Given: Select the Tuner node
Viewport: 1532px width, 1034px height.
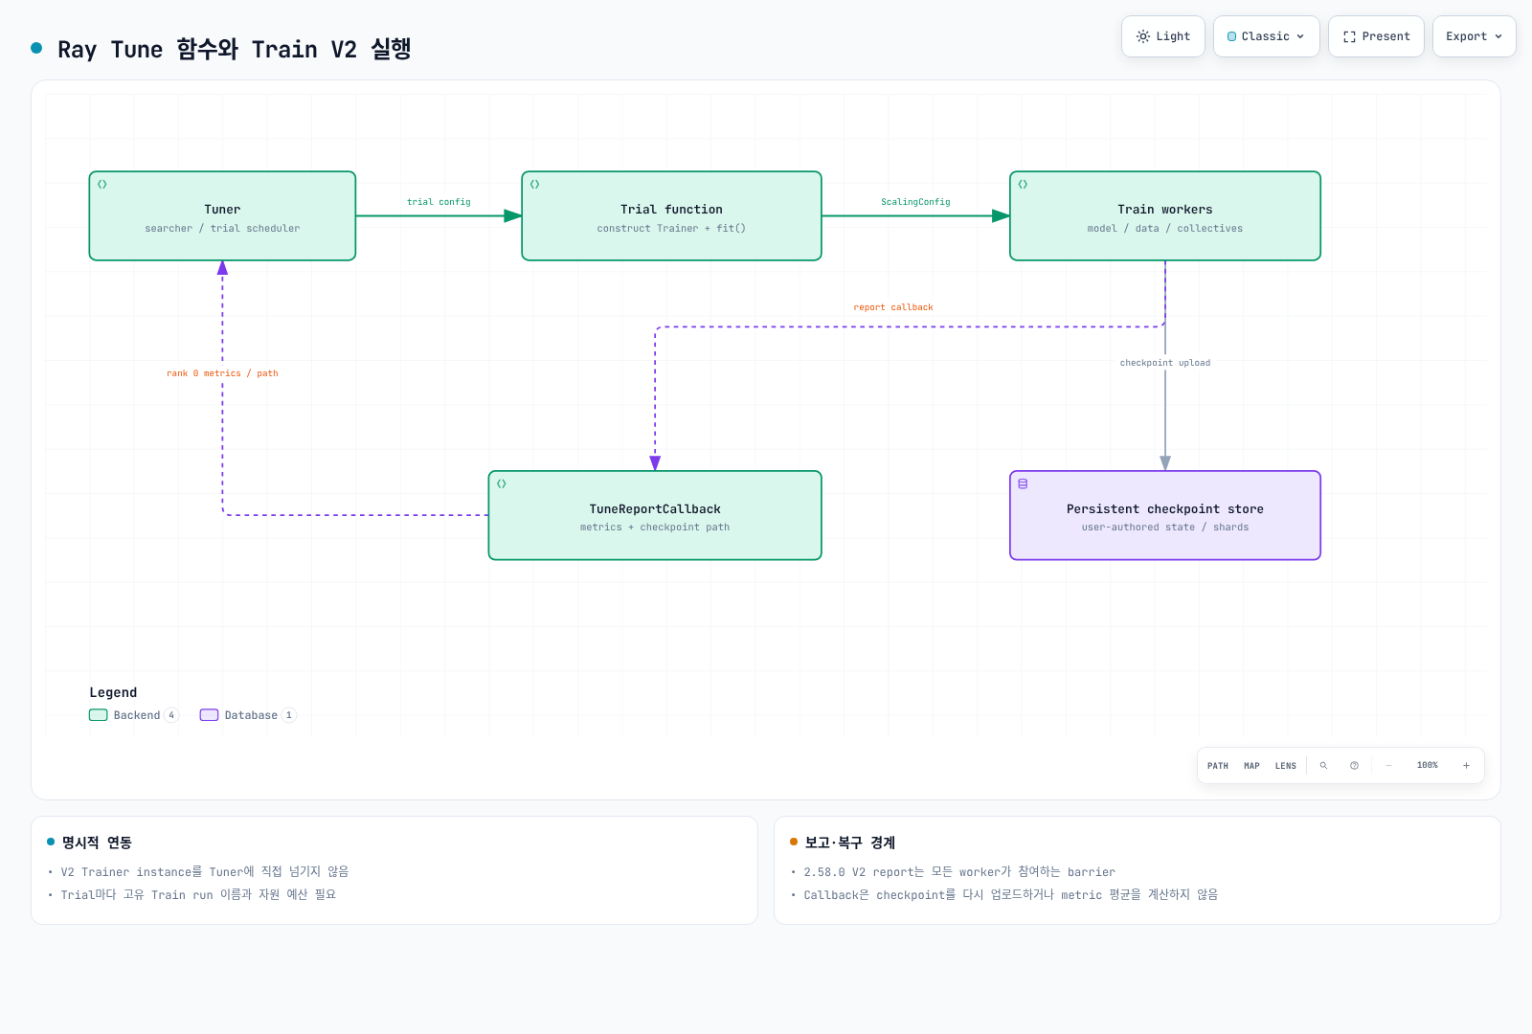Looking at the screenshot, I should click(222, 216).
